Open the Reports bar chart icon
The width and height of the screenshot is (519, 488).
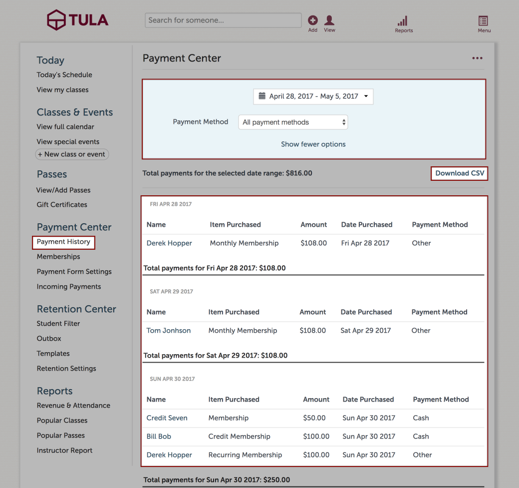pyautogui.click(x=403, y=21)
